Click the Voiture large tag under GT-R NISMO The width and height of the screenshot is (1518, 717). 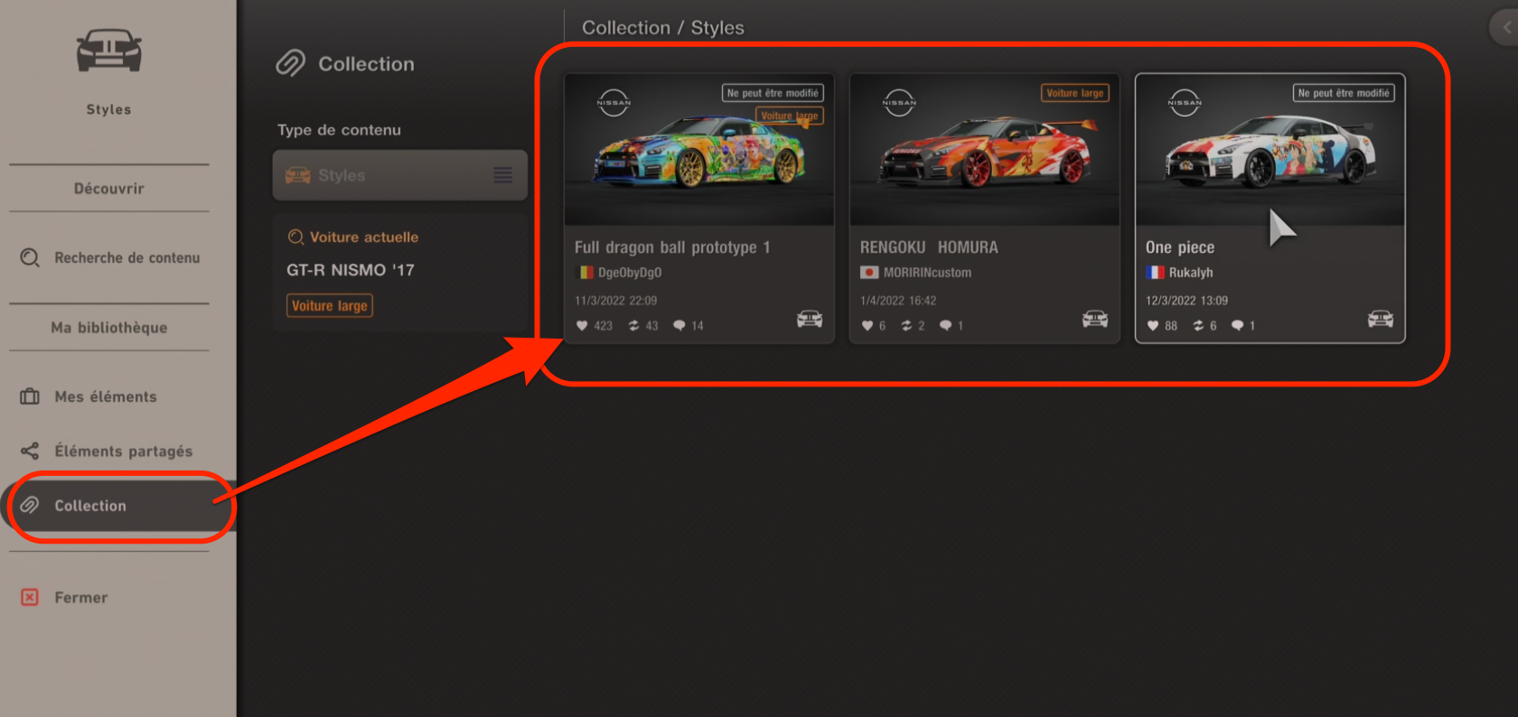click(x=330, y=306)
